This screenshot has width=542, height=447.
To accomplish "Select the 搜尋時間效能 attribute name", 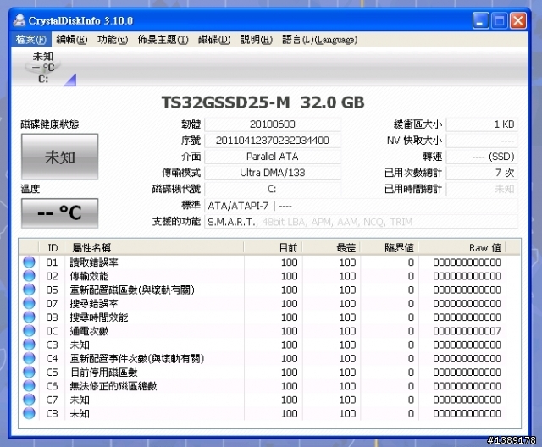I will coord(99,317).
